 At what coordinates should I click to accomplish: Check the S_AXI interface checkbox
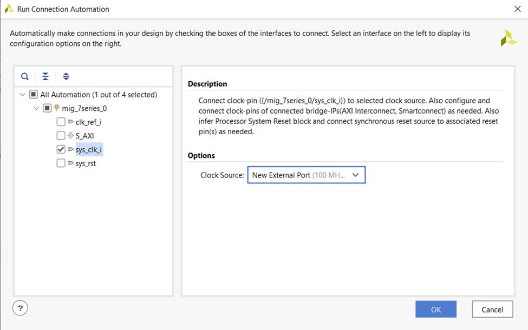coord(61,136)
